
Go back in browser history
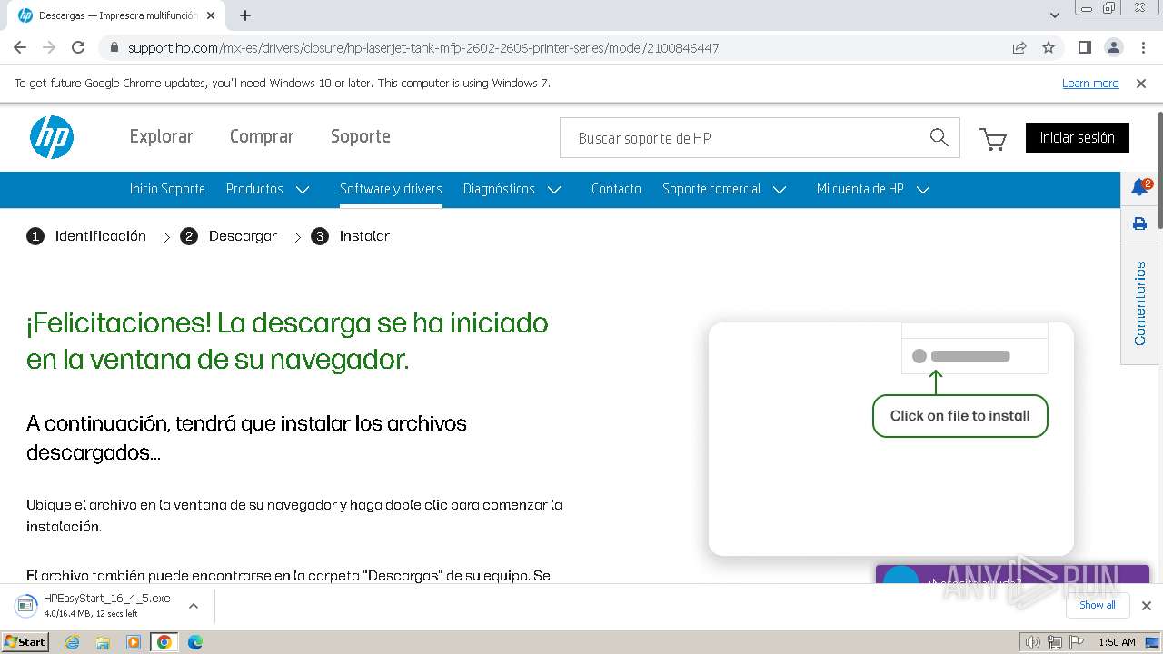click(20, 47)
